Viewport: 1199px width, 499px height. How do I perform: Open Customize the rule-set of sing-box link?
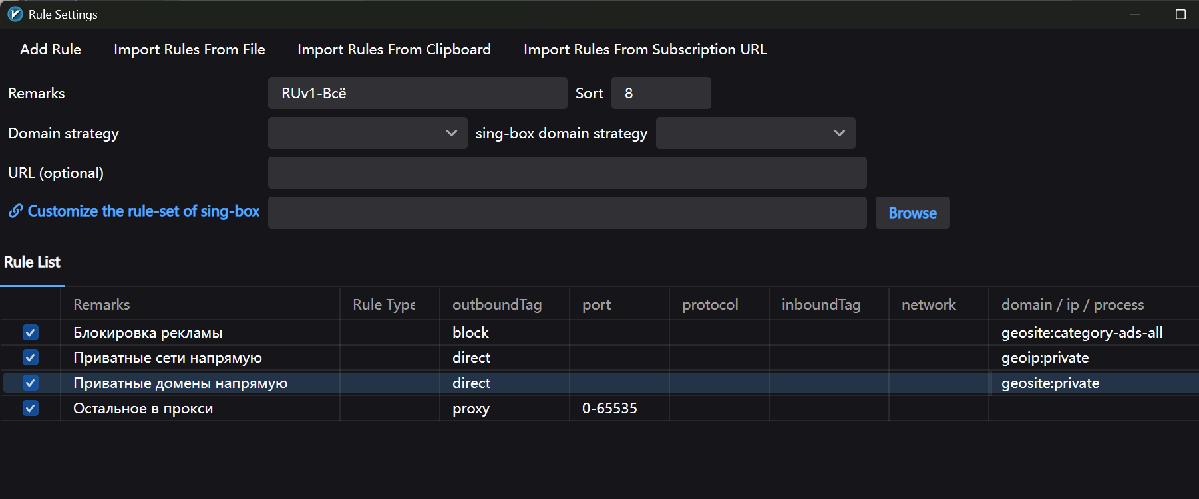[x=144, y=211]
